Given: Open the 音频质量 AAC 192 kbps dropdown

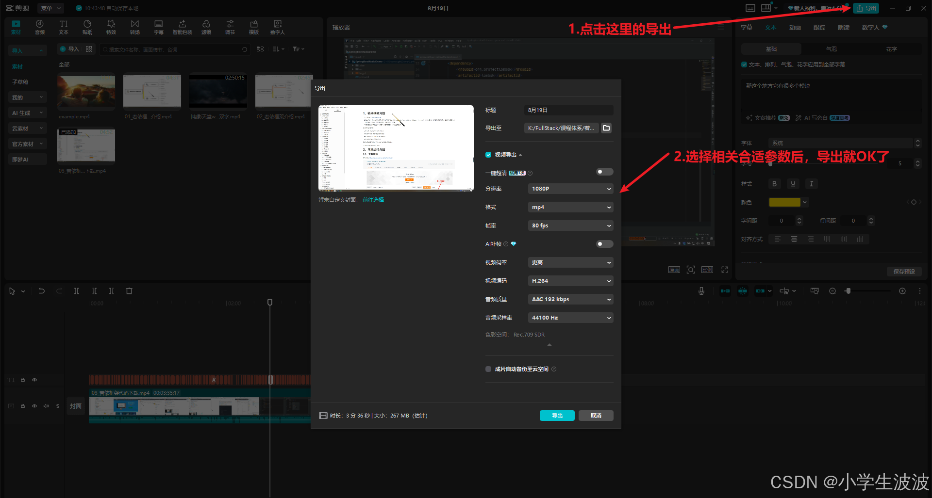Looking at the screenshot, I should point(570,299).
